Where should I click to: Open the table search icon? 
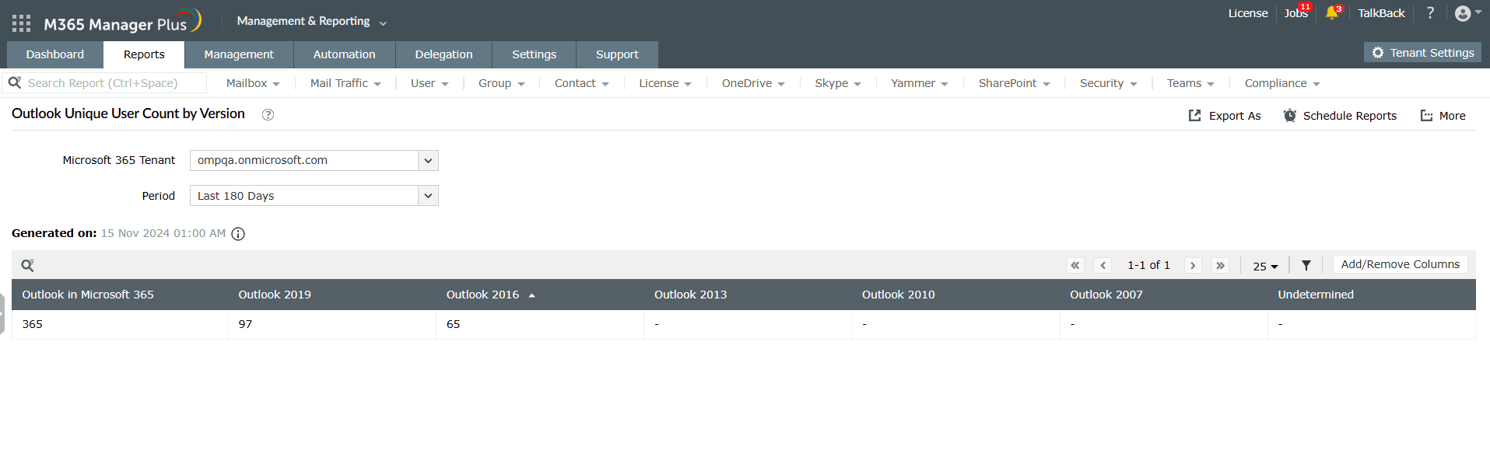pos(27,266)
